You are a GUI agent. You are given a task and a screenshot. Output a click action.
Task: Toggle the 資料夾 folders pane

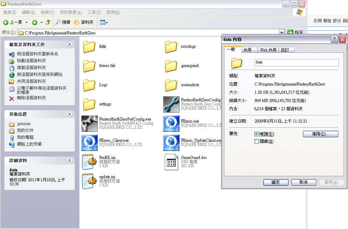[84, 22]
